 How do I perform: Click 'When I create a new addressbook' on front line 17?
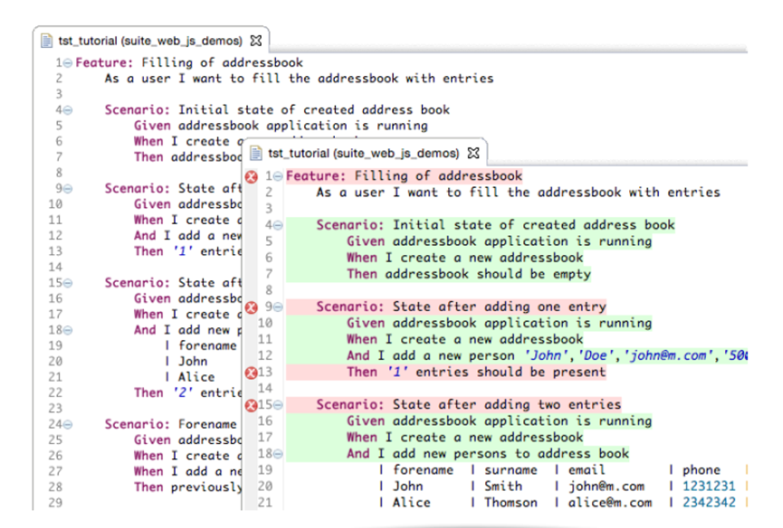pos(465,438)
